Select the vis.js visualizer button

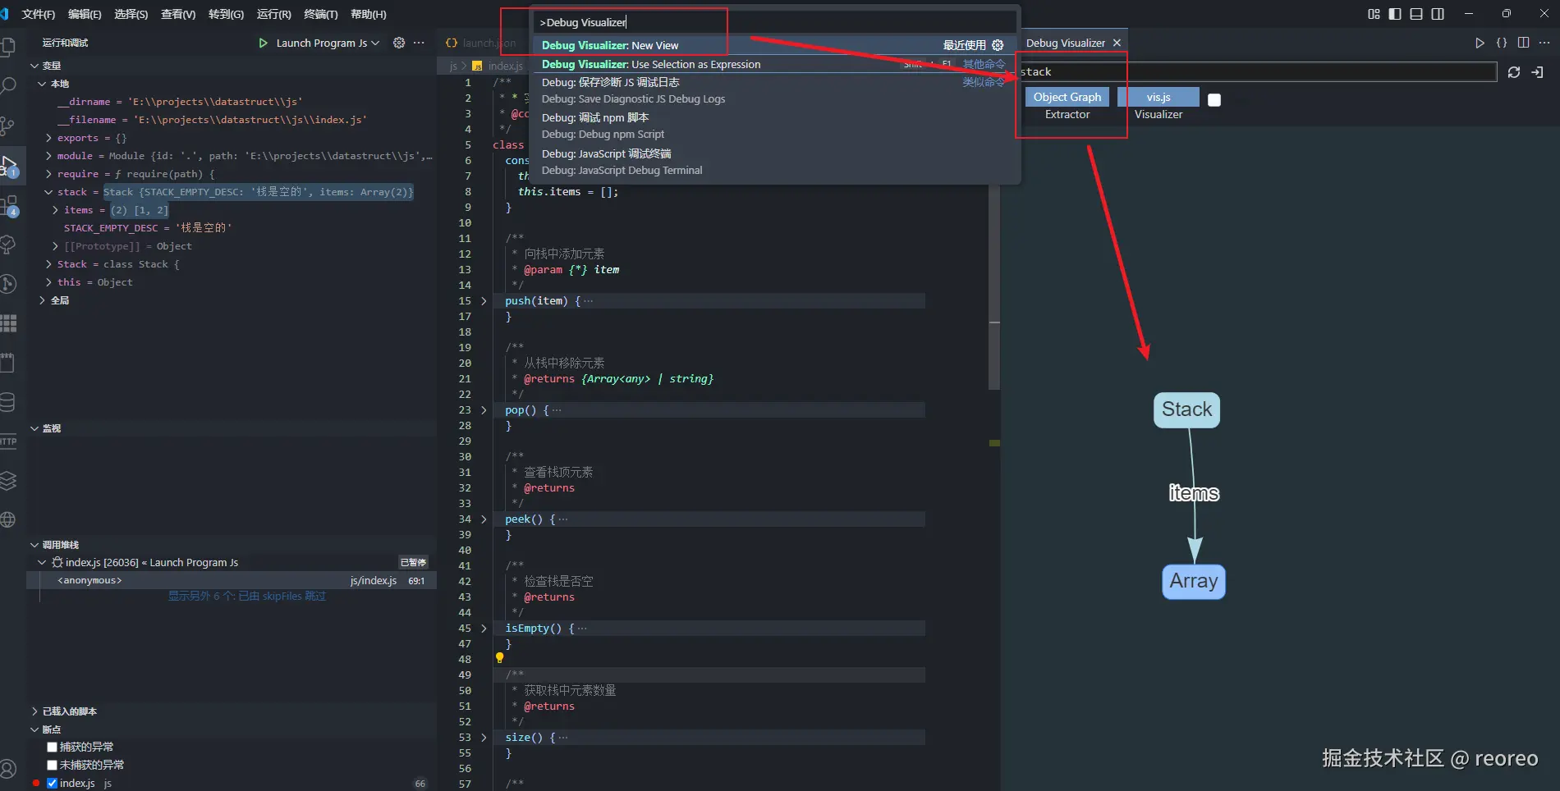(1159, 97)
